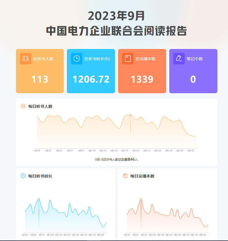Click the 9月17日 axis label
This screenshot has width=228, height=241.
click(x=125, y=151)
